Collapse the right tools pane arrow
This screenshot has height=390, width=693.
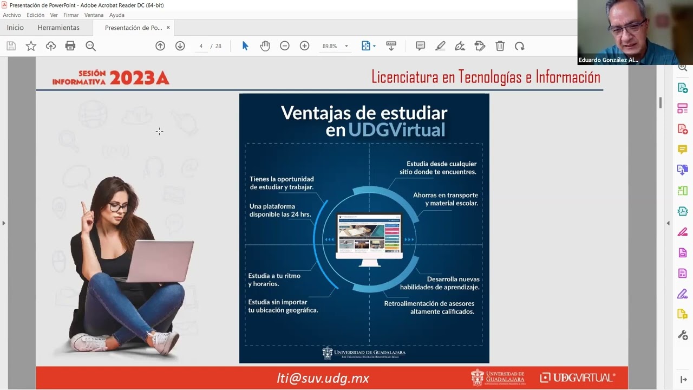(668, 223)
